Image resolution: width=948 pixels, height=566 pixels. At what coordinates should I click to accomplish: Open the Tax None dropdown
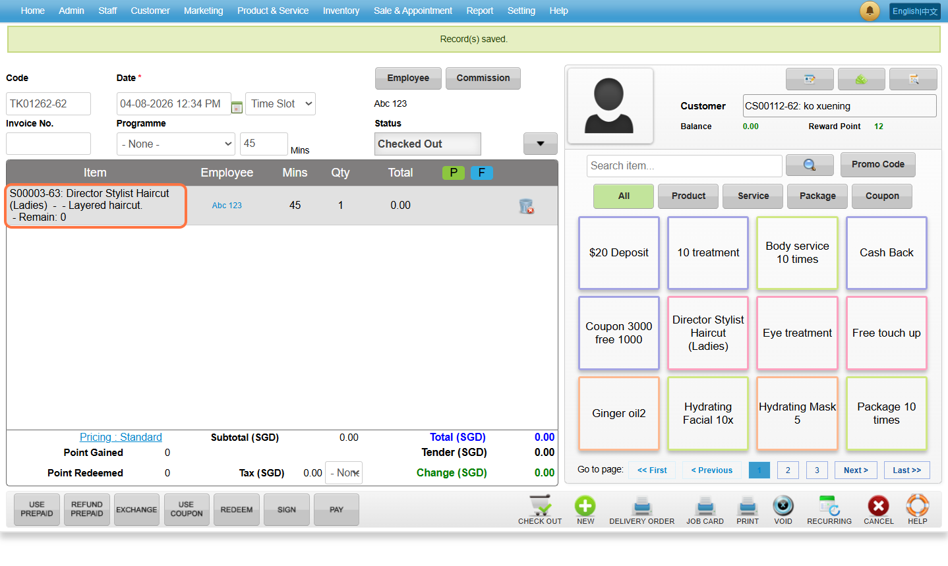pyautogui.click(x=344, y=472)
